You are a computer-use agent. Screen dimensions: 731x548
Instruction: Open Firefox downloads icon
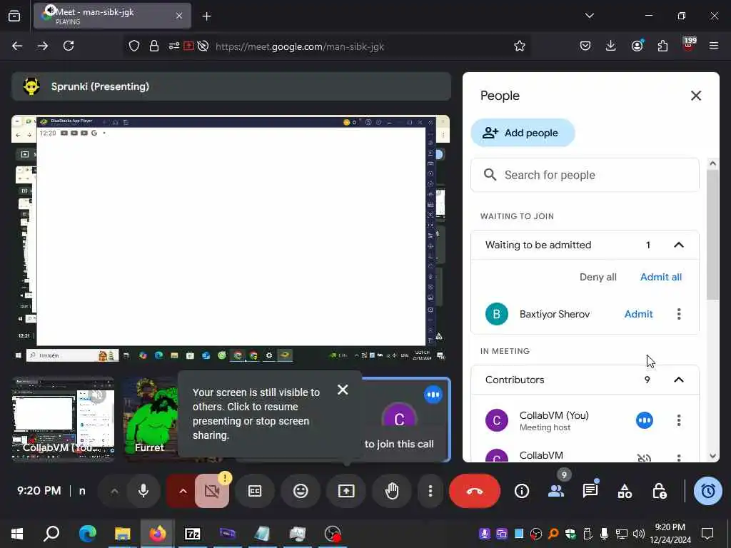click(611, 46)
